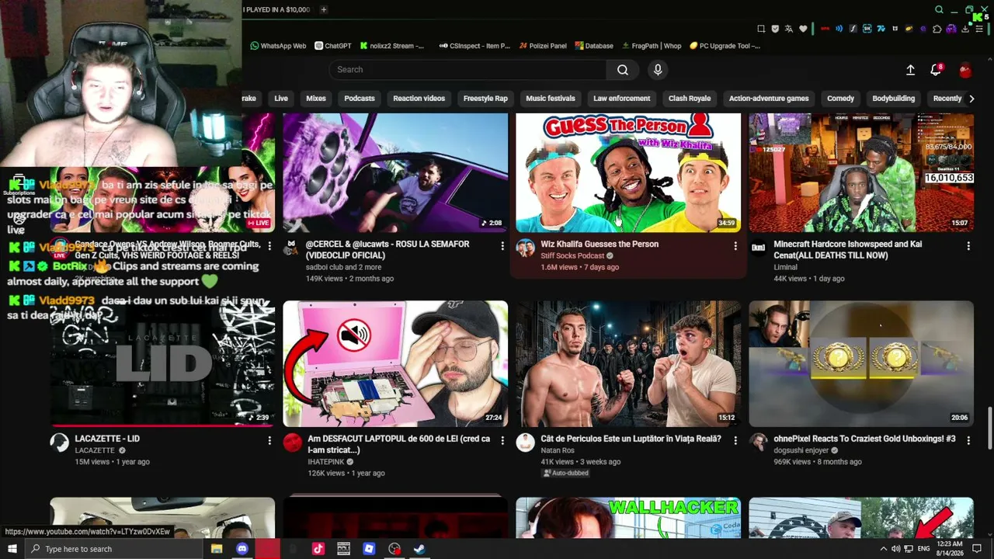Click the browser tab search magnifier icon
This screenshot has width=994, height=559.
coord(940,9)
